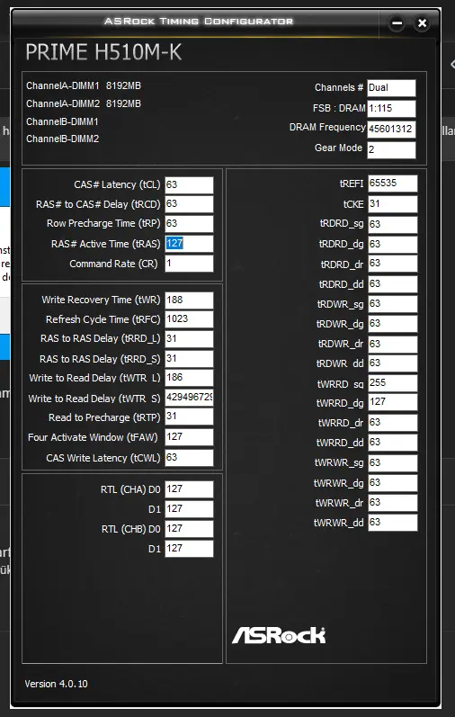The image size is (455, 717).
Task: Focus the tRDWR_dr field
Action: 392,344
